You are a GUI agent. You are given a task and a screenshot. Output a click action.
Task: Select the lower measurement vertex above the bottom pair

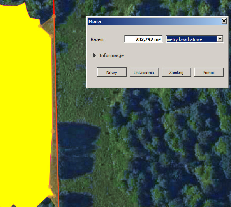tap(50, 187)
